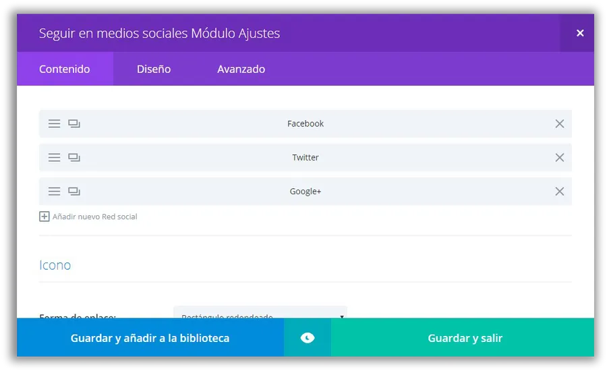Image resolution: width=607 pixels, height=371 pixels.
Task: Delete the Google+ row with X icon
Action: [x=559, y=192]
